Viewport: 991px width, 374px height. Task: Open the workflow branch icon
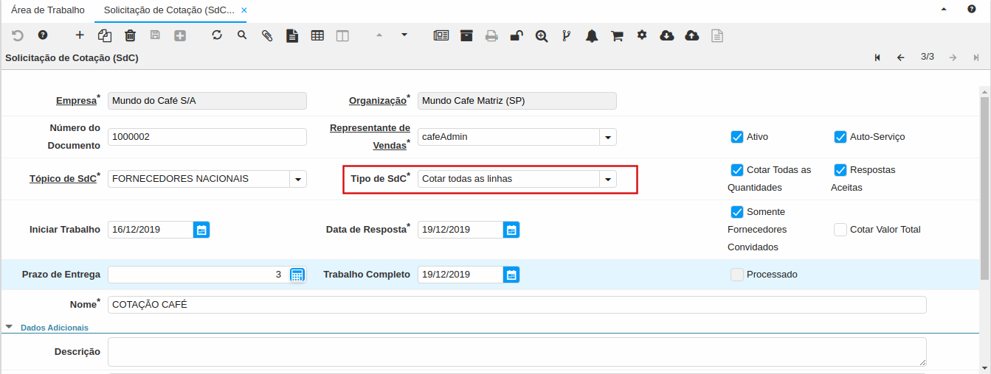[567, 35]
